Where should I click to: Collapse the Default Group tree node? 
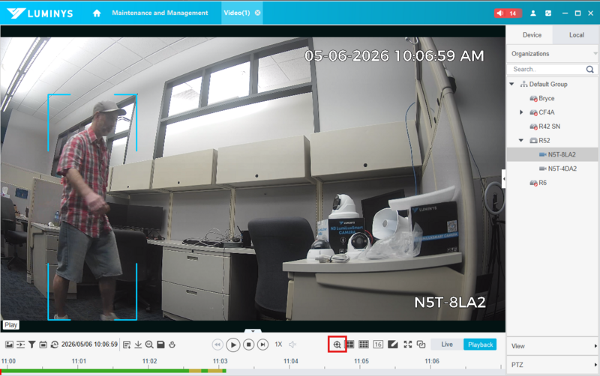coord(512,84)
